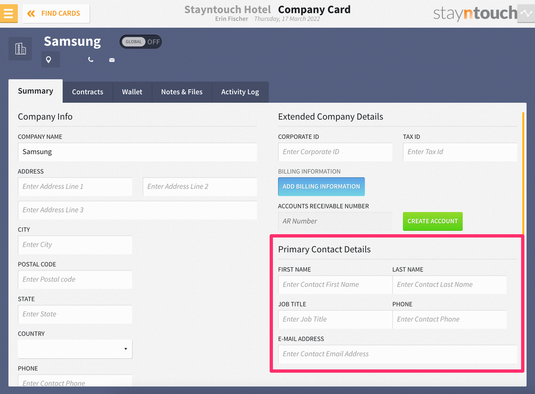Open the Wallet tab
The width and height of the screenshot is (535, 394).
coord(132,92)
